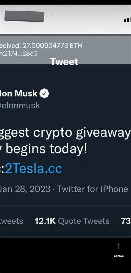Open the 2Tesla.cc link
The width and height of the screenshot is (131, 273).
click(x=33, y=168)
